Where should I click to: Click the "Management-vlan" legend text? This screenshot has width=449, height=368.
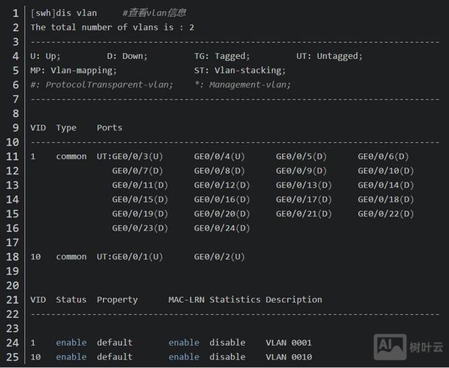(250, 85)
